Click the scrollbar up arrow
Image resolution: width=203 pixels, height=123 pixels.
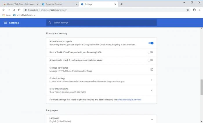click(202, 29)
